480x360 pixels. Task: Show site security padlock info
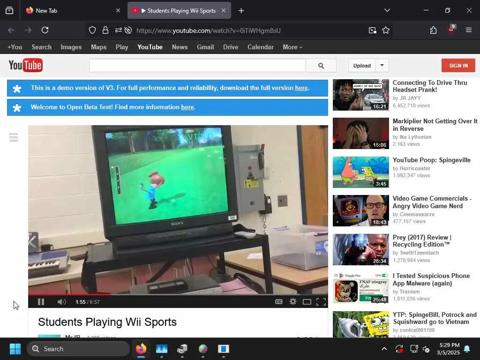[x=105, y=30]
